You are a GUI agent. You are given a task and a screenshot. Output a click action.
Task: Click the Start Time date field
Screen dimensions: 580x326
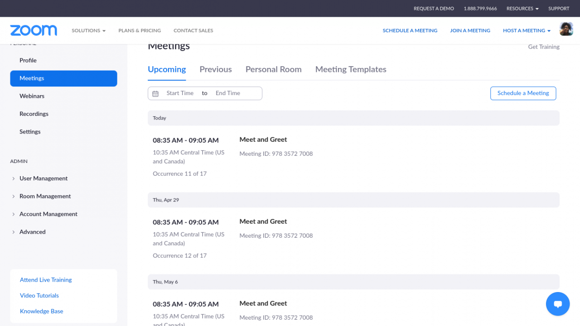(180, 93)
